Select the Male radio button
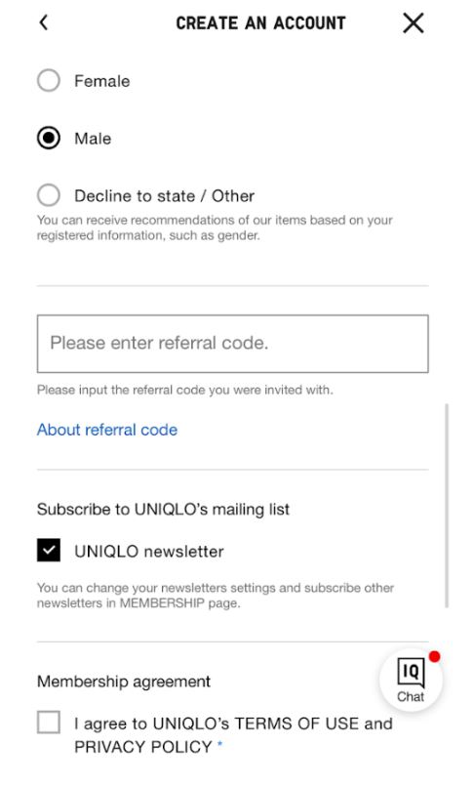Viewport: 473px width, 786px height. coord(49,138)
